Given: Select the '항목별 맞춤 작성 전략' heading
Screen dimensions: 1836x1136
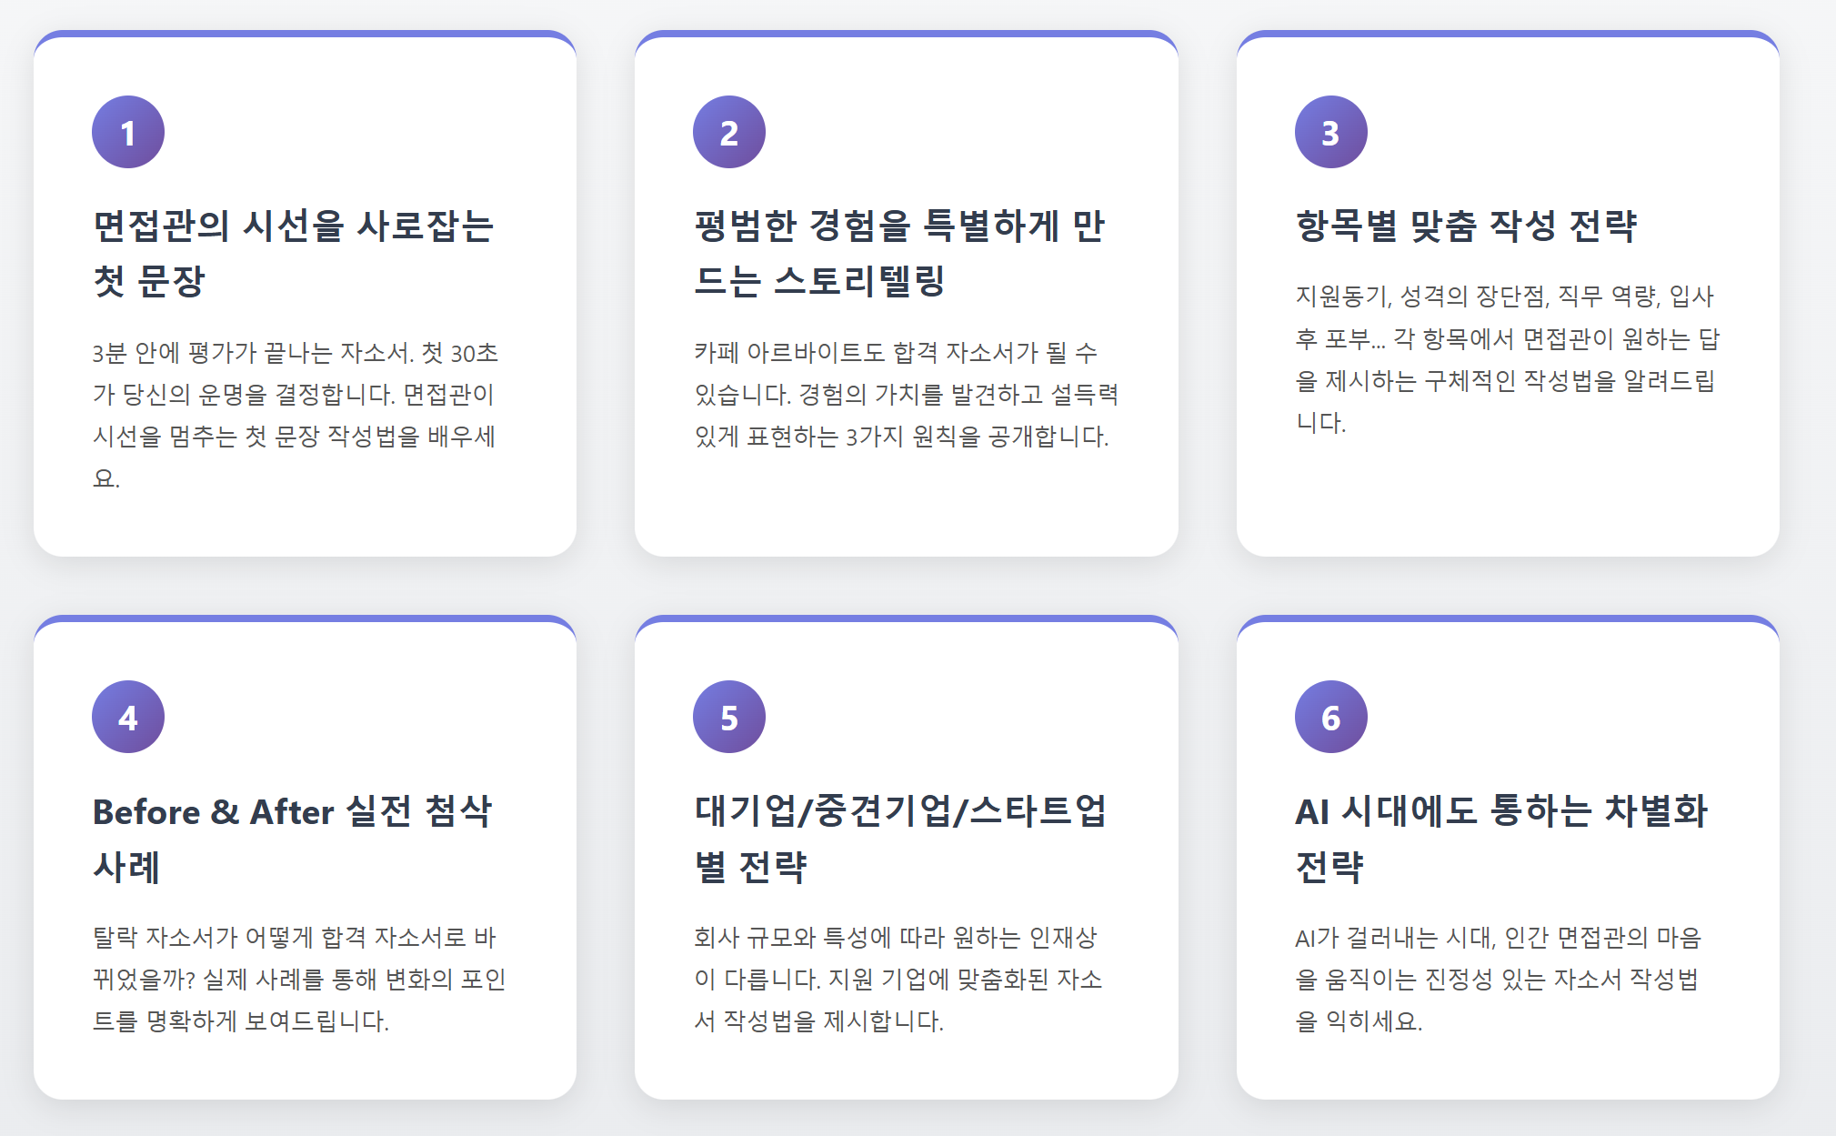Looking at the screenshot, I should coord(1466,226).
